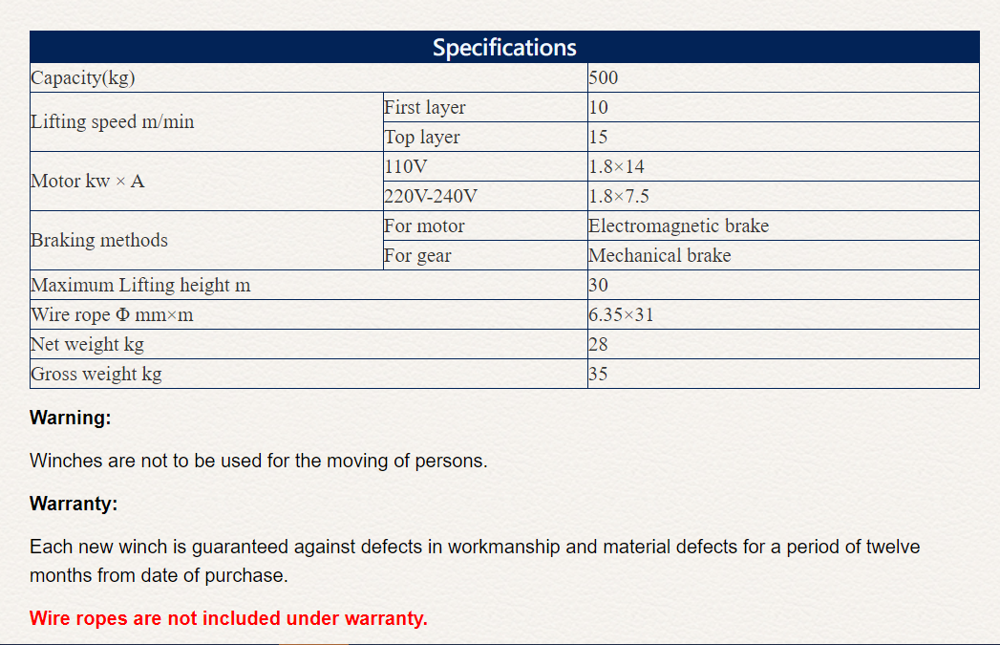
Task: Click the Warning: heading
Action: 70,418
